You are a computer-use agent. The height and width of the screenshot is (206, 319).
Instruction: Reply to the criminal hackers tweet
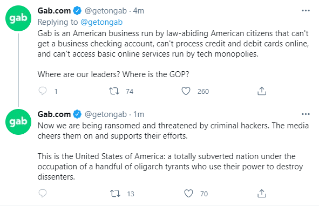pyautogui.click(x=43, y=194)
